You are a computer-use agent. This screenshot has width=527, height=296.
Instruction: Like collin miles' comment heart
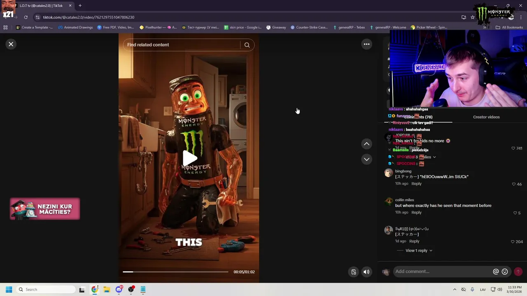point(515,213)
